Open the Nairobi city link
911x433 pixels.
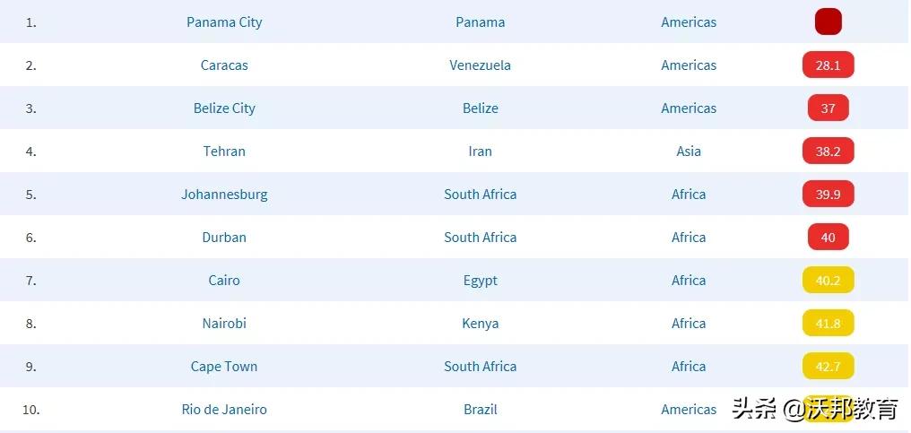(224, 324)
